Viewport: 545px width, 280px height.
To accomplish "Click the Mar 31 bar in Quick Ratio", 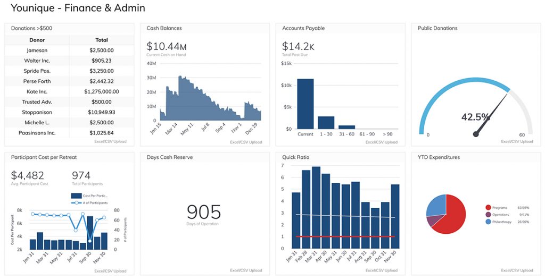I will tap(316, 208).
